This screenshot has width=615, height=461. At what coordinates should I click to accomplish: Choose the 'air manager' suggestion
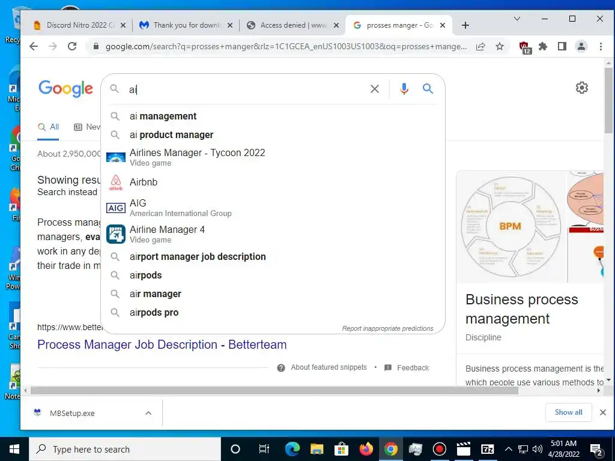click(273, 294)
